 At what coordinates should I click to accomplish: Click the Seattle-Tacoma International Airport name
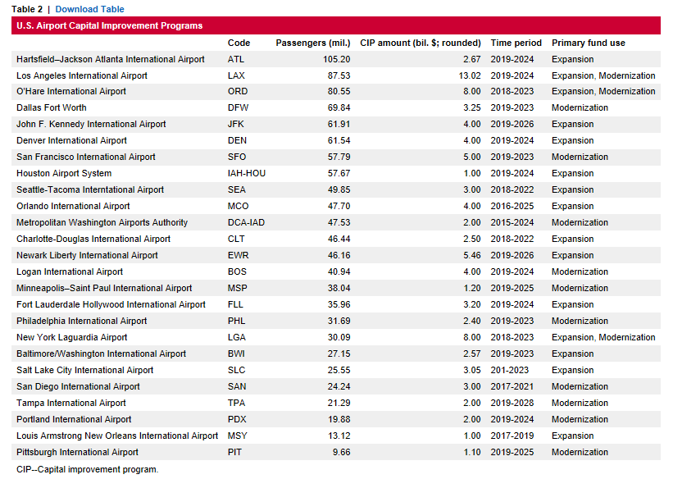[90, 190]
